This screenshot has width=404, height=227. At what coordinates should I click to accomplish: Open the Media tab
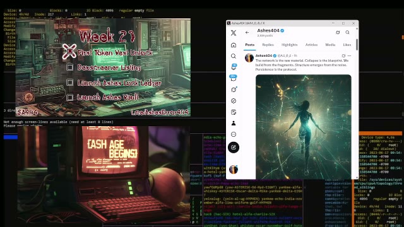(x=330, y=45)
